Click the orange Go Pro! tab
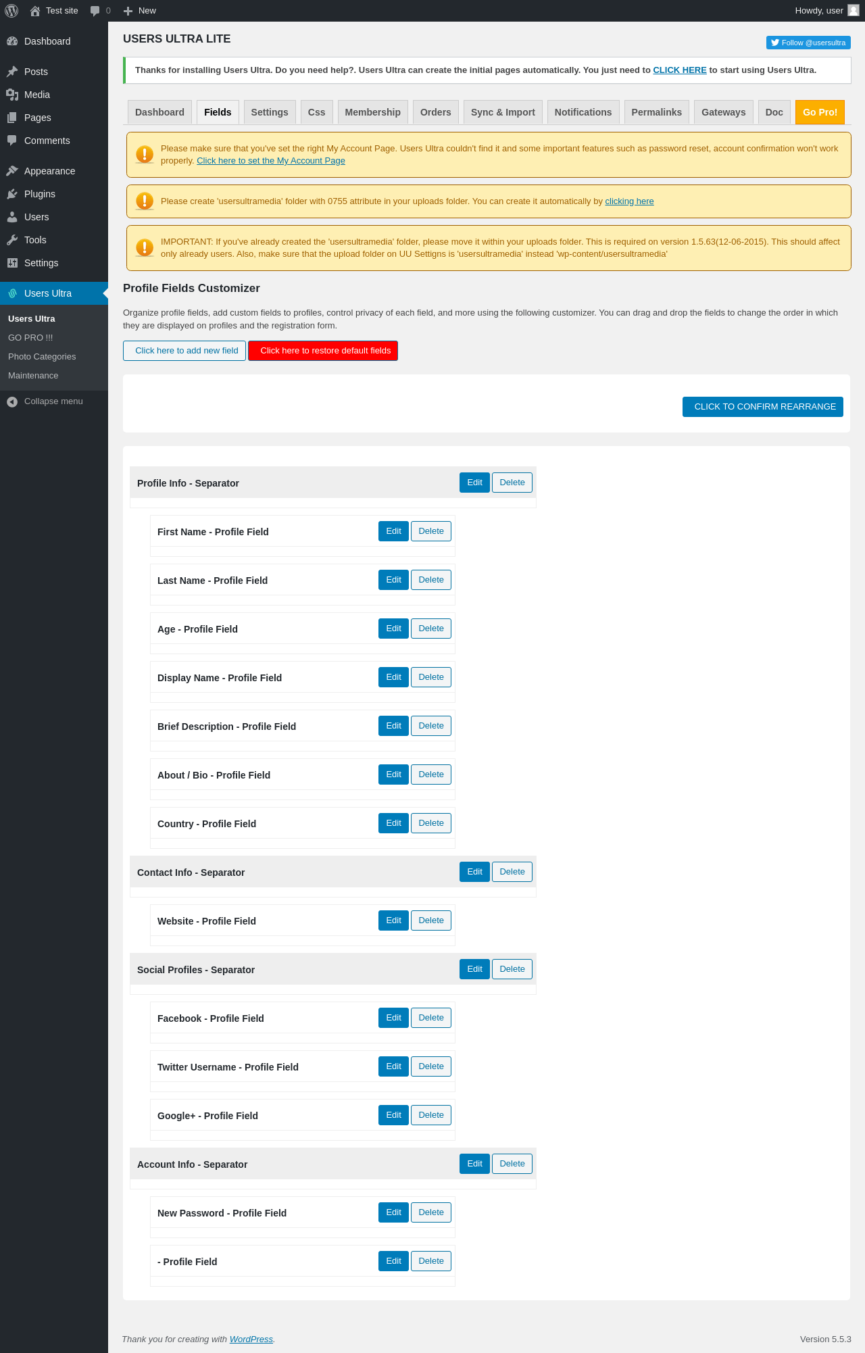865x1353 pixels. click(x=820, y=112)
